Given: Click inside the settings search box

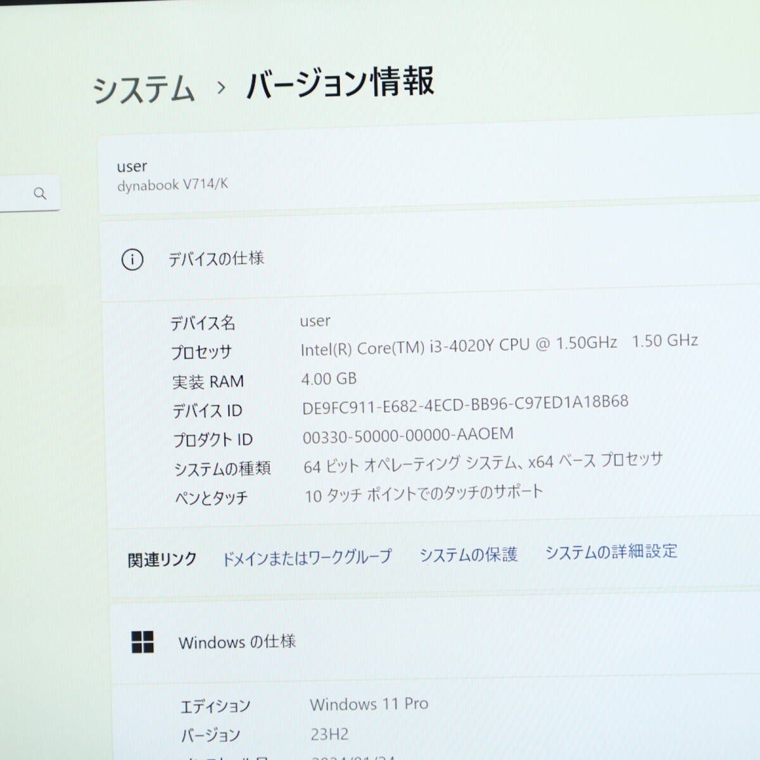Looking at the screenshot, I should coord(30,193).
